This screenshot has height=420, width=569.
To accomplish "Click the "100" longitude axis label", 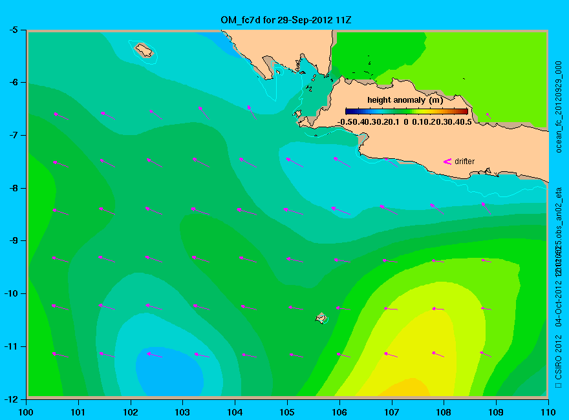I will (26, 412).
